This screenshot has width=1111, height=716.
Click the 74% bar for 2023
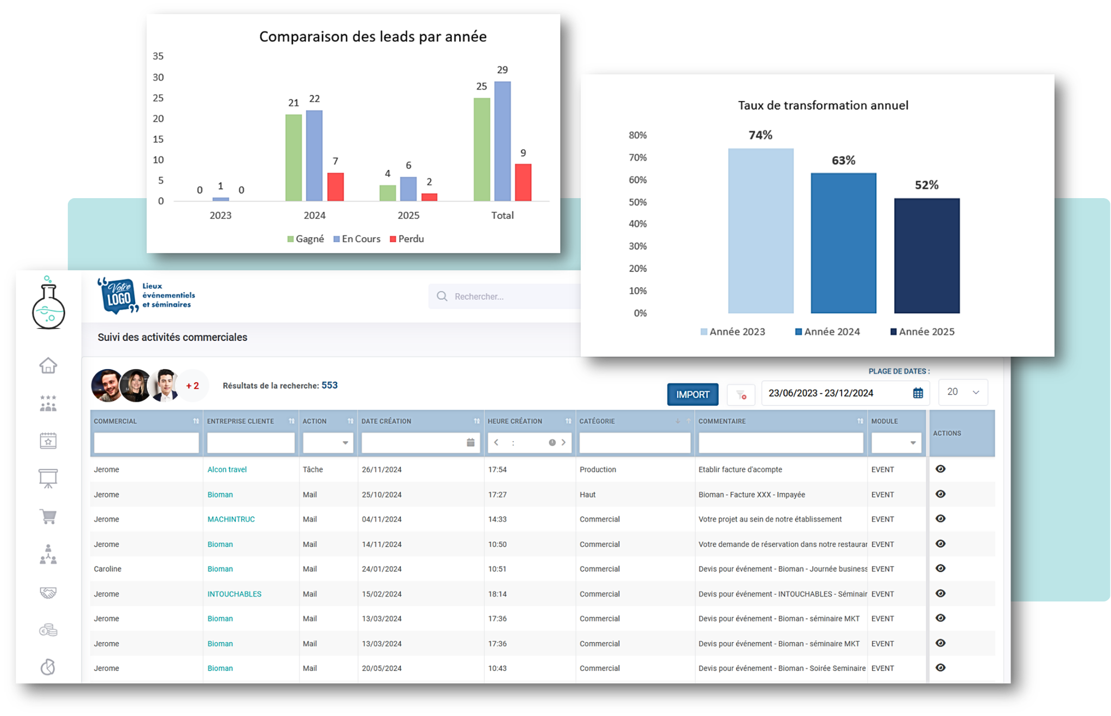(x=761, y=231)
